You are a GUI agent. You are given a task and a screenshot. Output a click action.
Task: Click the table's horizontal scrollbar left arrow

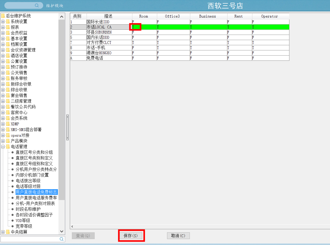tap(72, 226)
